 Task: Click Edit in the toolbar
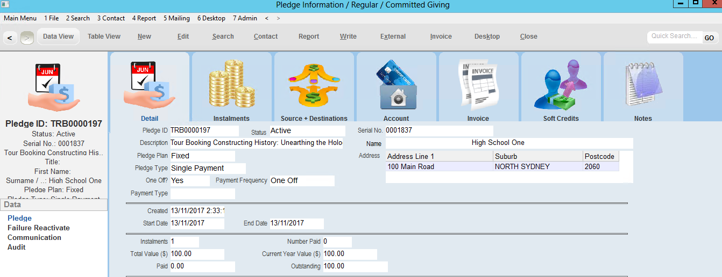[x=183, y=37]
